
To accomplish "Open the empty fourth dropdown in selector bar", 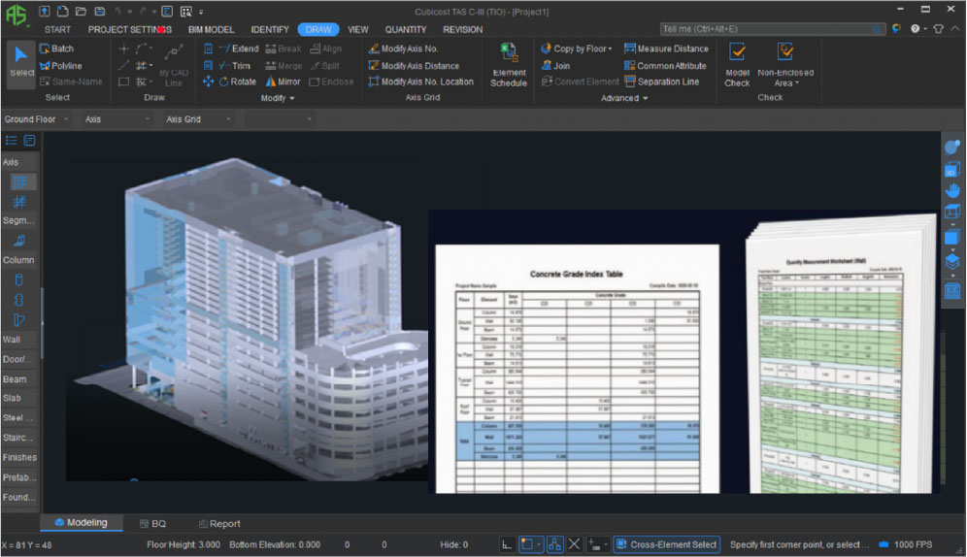I will [x=280, y=119].
